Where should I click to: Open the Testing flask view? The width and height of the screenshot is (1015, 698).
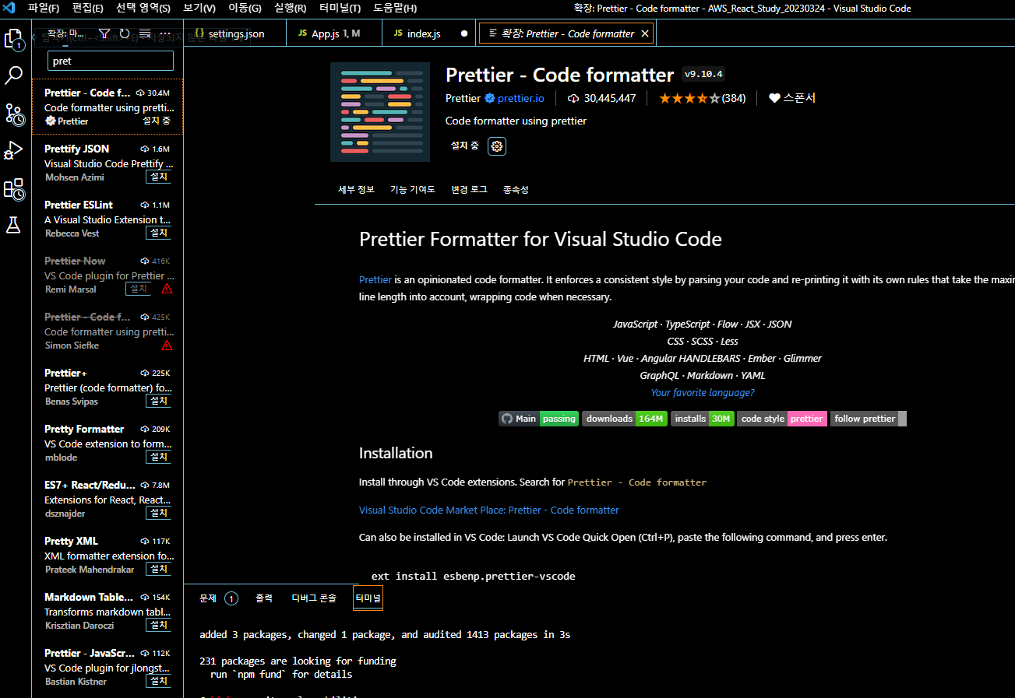(13, 226)
